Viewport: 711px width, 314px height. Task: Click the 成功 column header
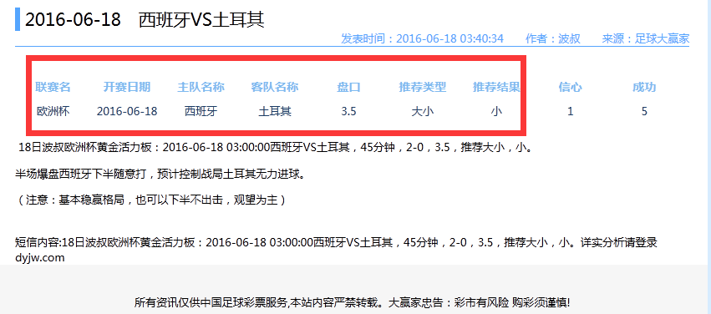644,87
